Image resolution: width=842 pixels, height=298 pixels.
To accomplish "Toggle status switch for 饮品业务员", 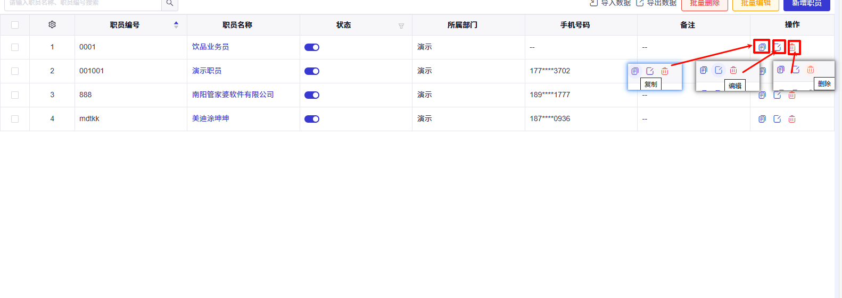I will click(x=312, y=47).
